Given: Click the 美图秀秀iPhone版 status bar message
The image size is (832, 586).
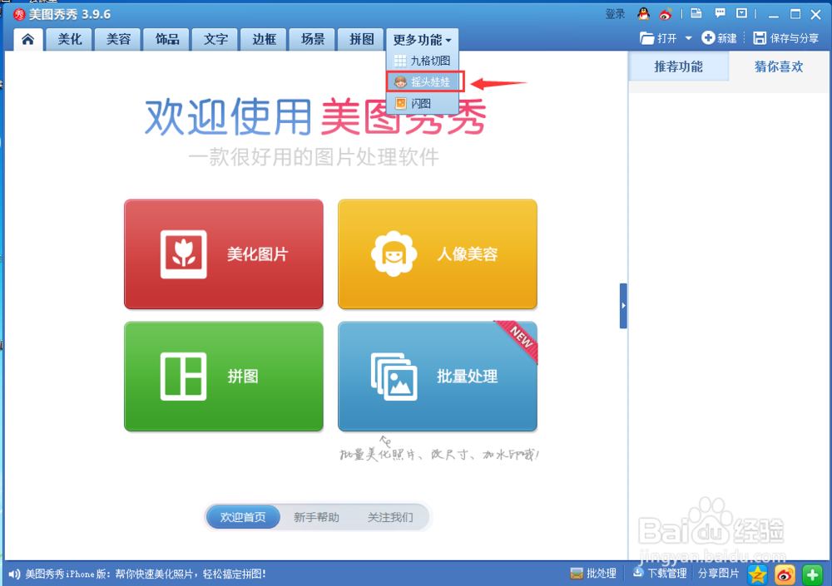Looking at the screenshot, I should [146, 574].
